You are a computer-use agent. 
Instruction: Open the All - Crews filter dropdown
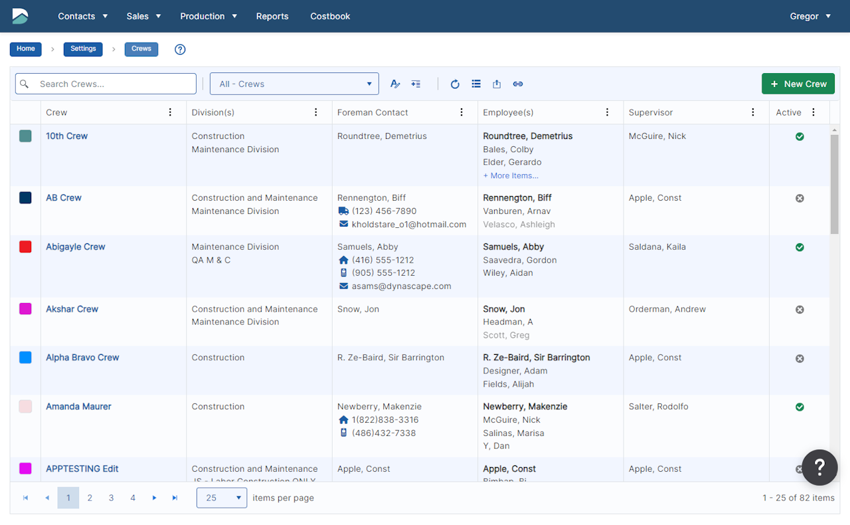pos(294,84)
